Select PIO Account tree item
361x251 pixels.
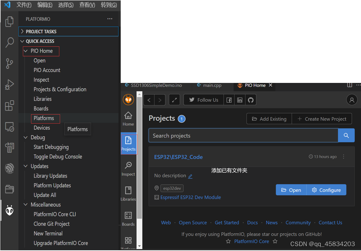pos(47,70)
